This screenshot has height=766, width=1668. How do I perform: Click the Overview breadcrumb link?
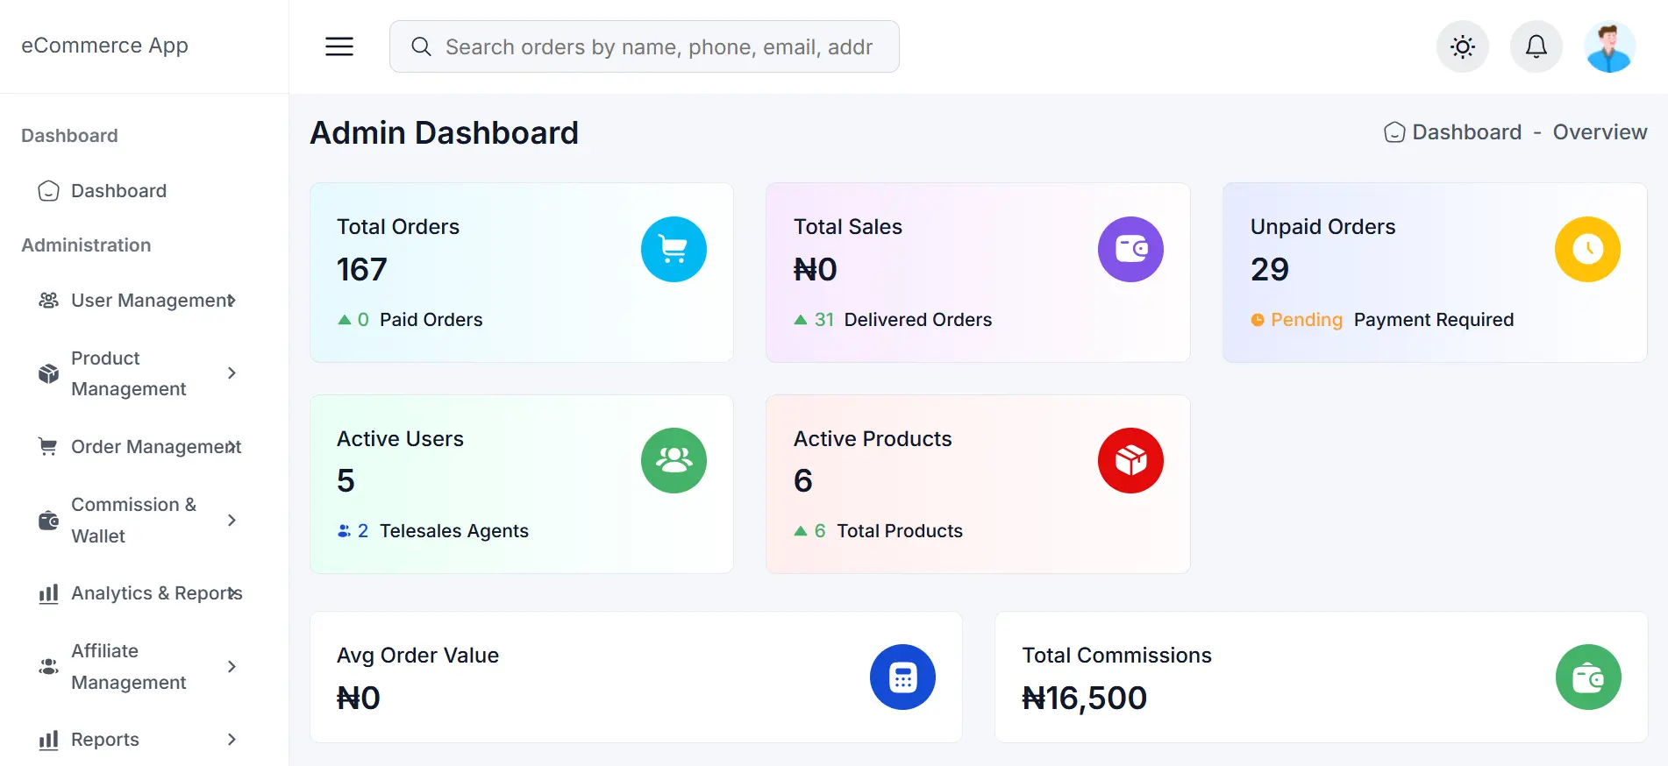pyautogui.click(x=1600, y=131)
